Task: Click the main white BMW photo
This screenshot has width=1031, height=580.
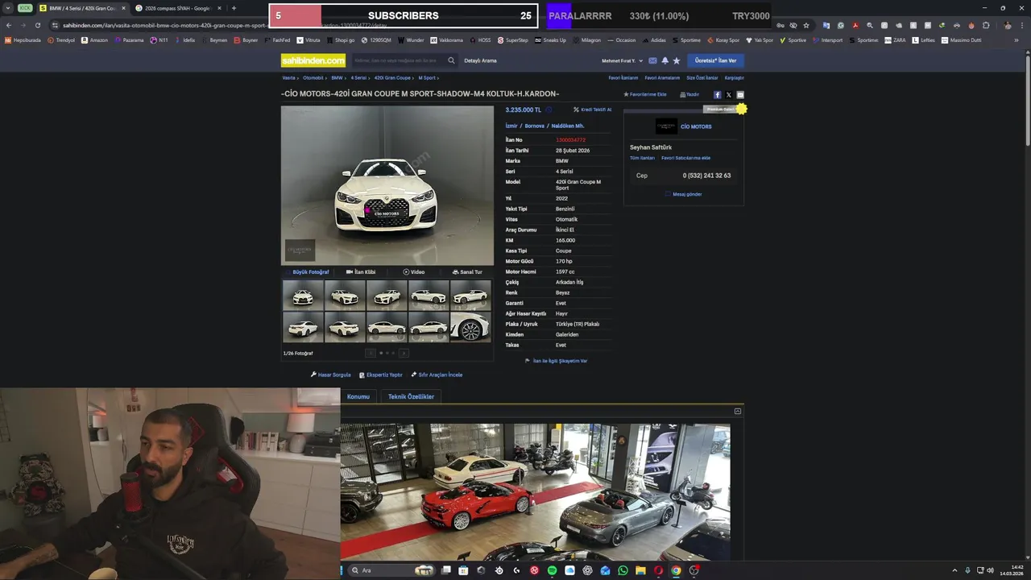Action: click(x=387, y=185)
